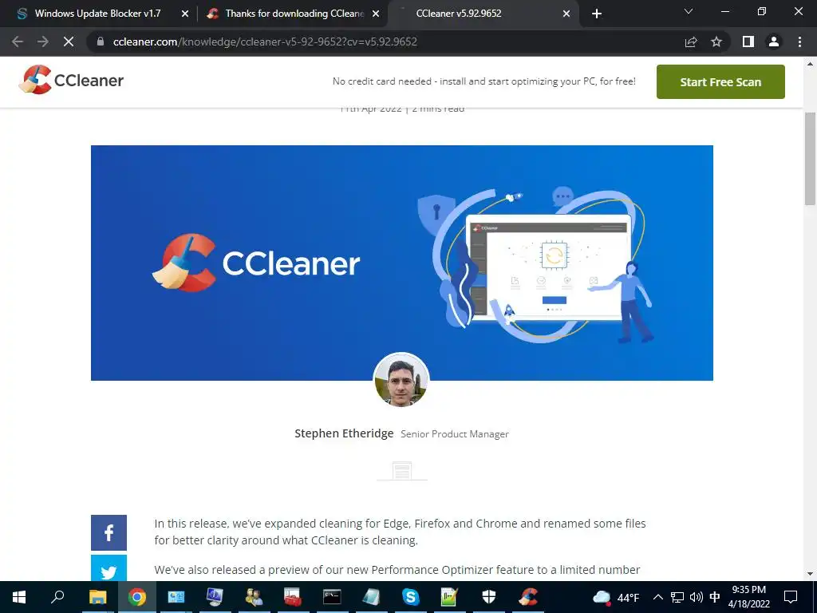Image resolution: width=817 pixels, height=613 pixels.
Task: Click the Stephen Etheridge author name
Action: point(344,433)
